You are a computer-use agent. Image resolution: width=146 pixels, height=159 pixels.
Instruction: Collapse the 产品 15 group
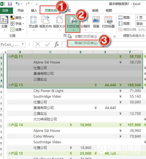10,153
